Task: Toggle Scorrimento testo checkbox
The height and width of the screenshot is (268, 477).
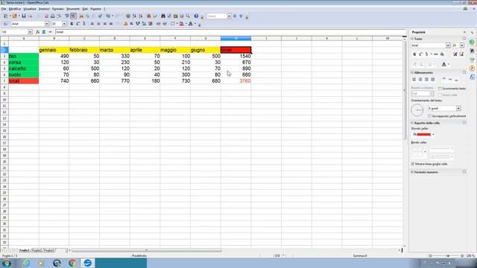Action: click(440, 89)
